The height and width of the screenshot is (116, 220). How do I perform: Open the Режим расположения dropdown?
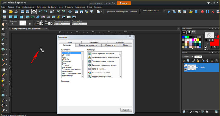[62, 24]
